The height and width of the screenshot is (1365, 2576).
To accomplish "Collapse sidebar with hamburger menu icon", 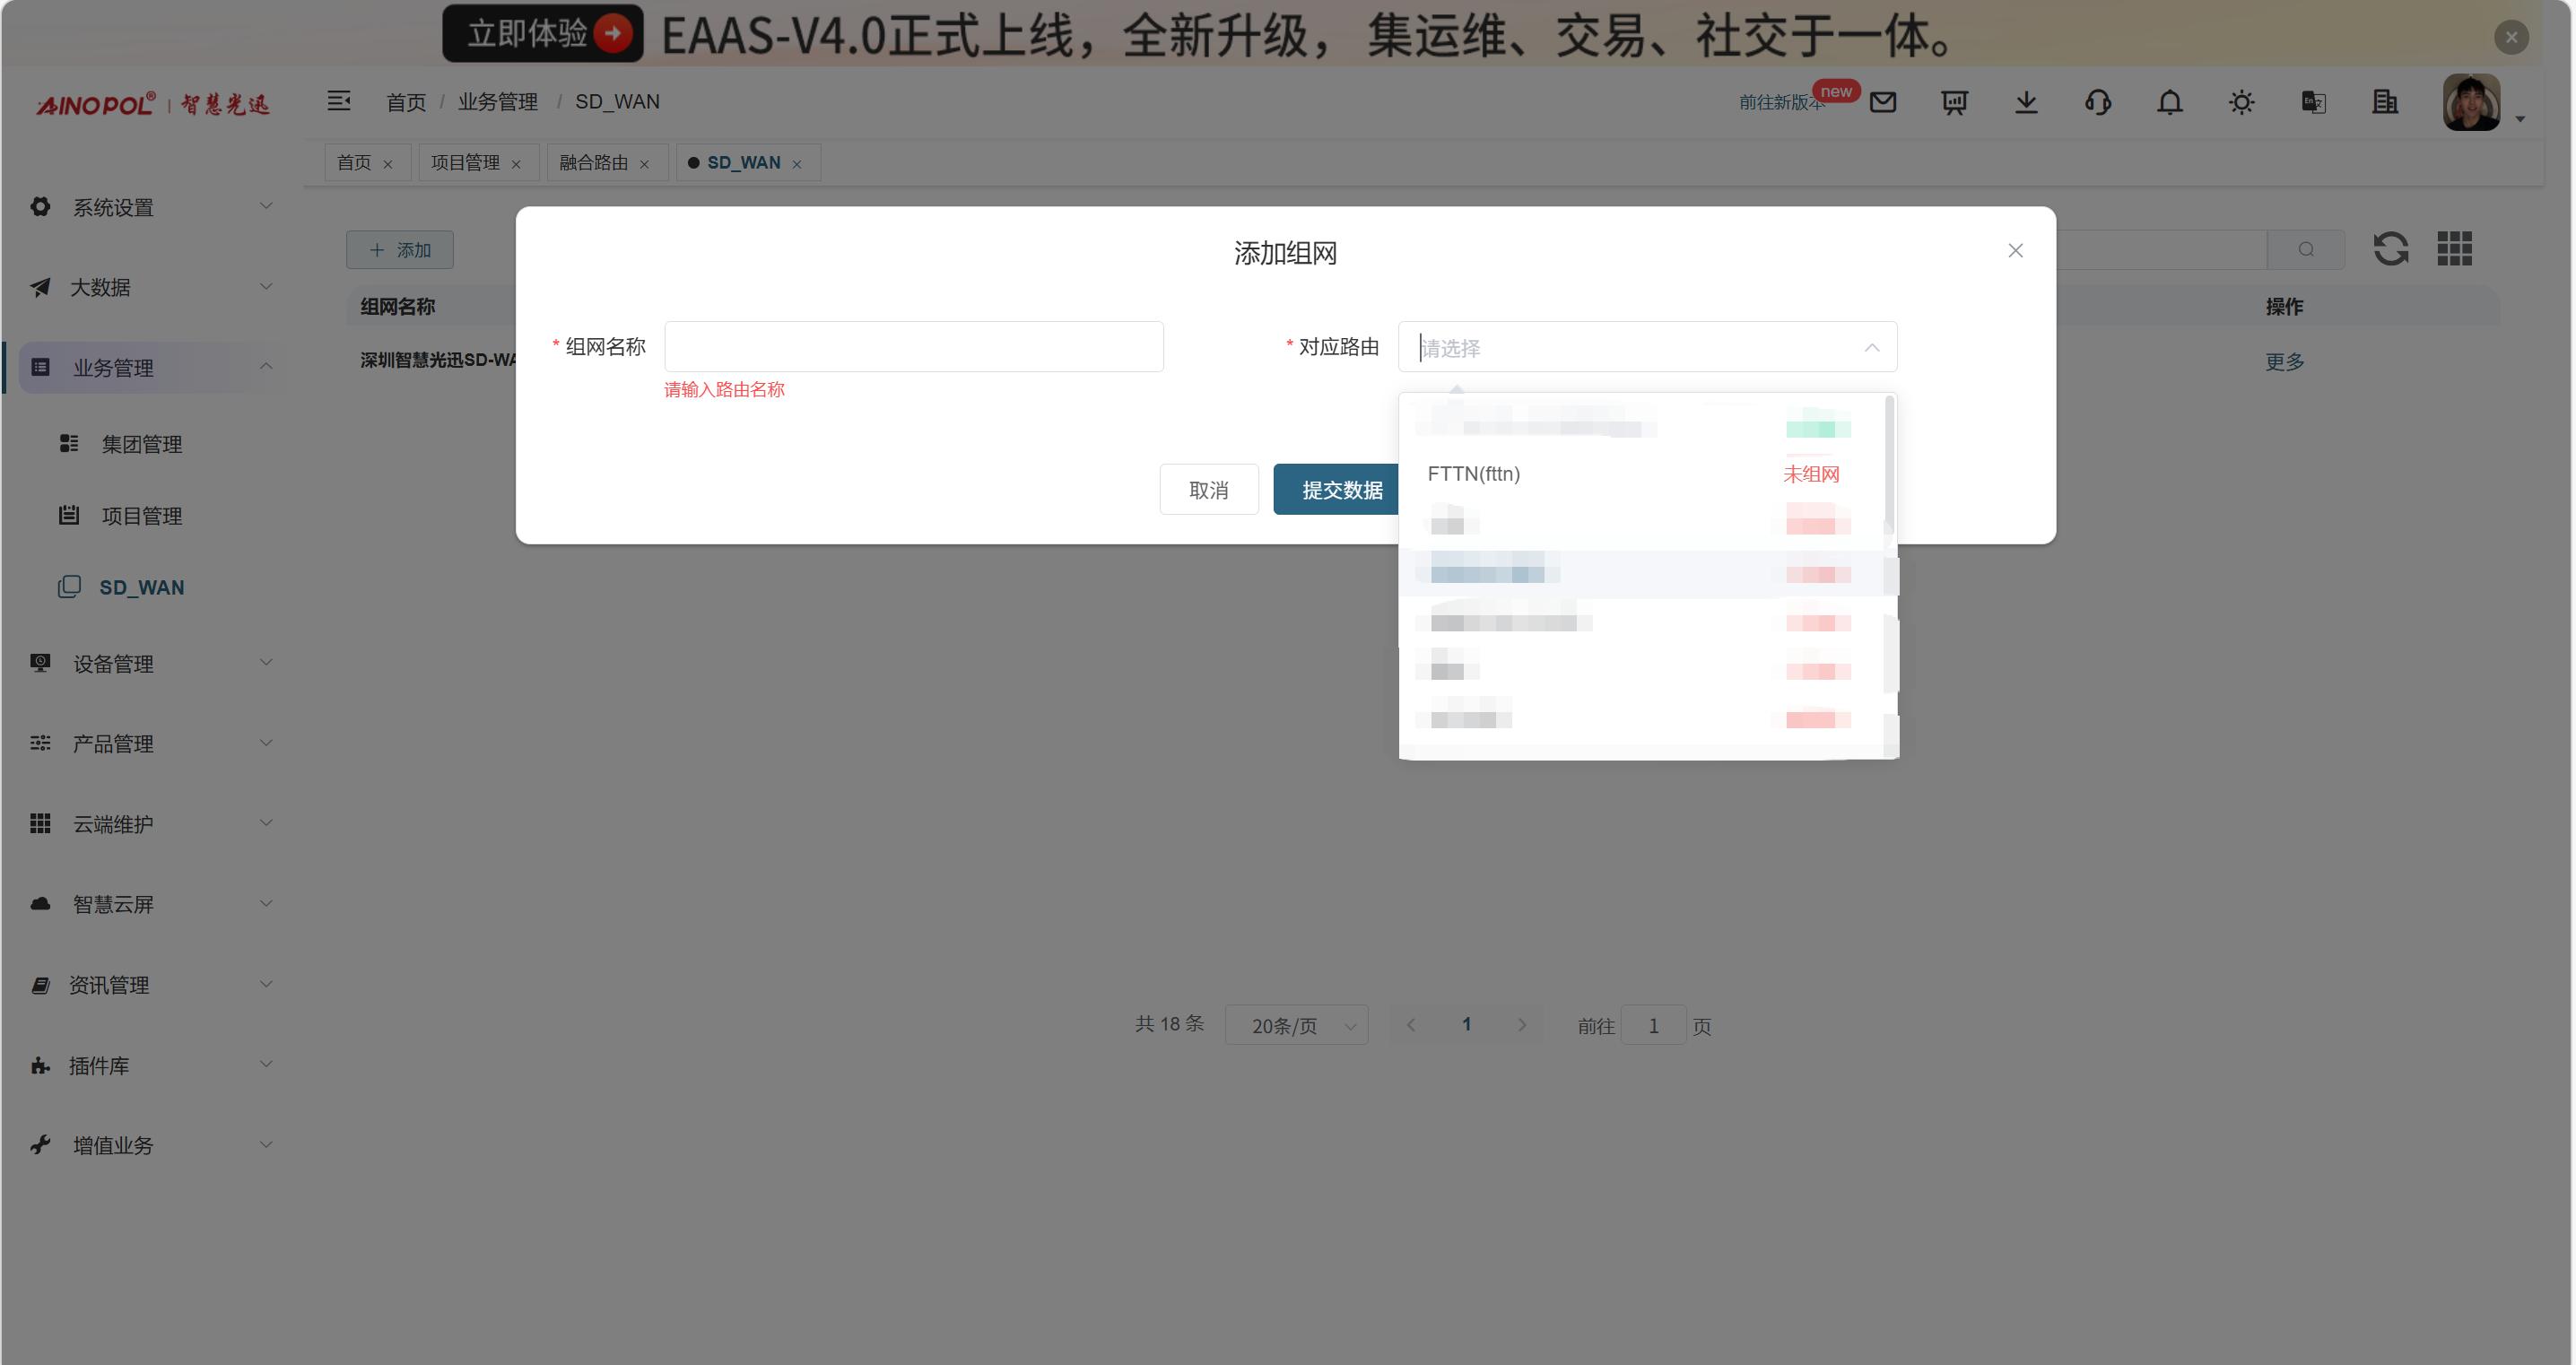I will (x=339, y=101).
